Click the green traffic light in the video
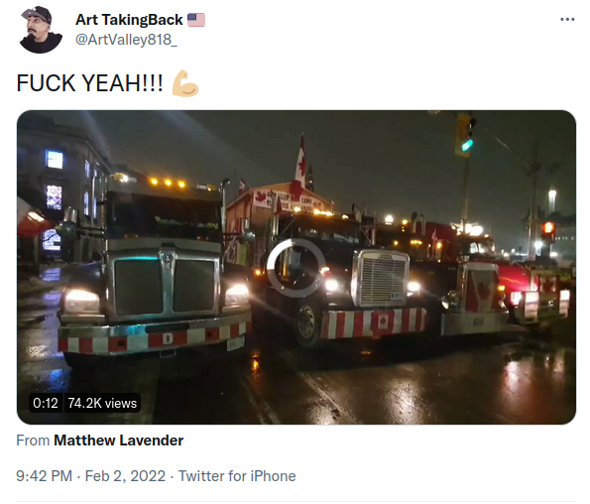 [467, 145]
